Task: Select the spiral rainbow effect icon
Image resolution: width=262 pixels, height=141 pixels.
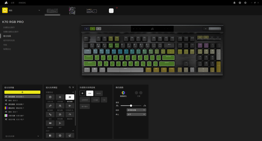Action: [x=70, y=115]
